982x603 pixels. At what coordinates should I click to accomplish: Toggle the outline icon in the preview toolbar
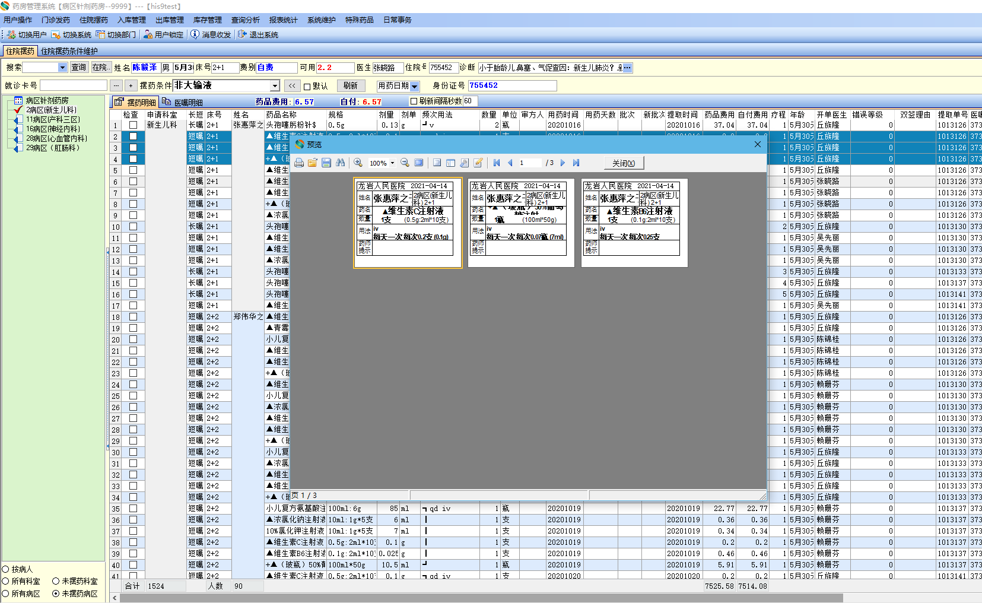pyautogui.click(x=437, y=163)
